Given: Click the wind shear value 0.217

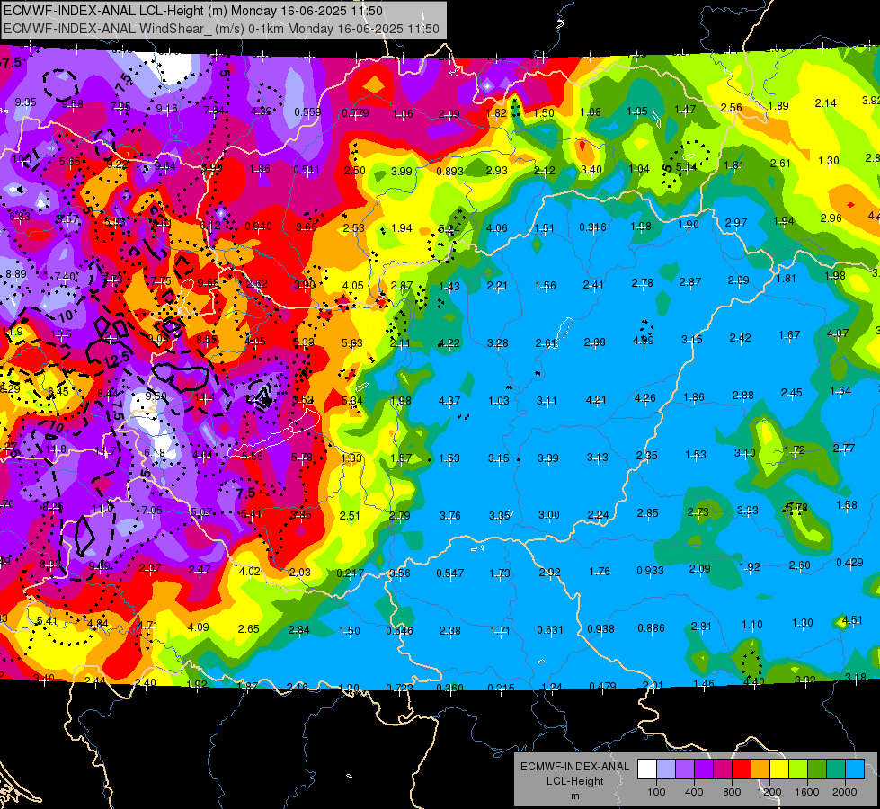Looking at the screenshot, I should [351, 573].
